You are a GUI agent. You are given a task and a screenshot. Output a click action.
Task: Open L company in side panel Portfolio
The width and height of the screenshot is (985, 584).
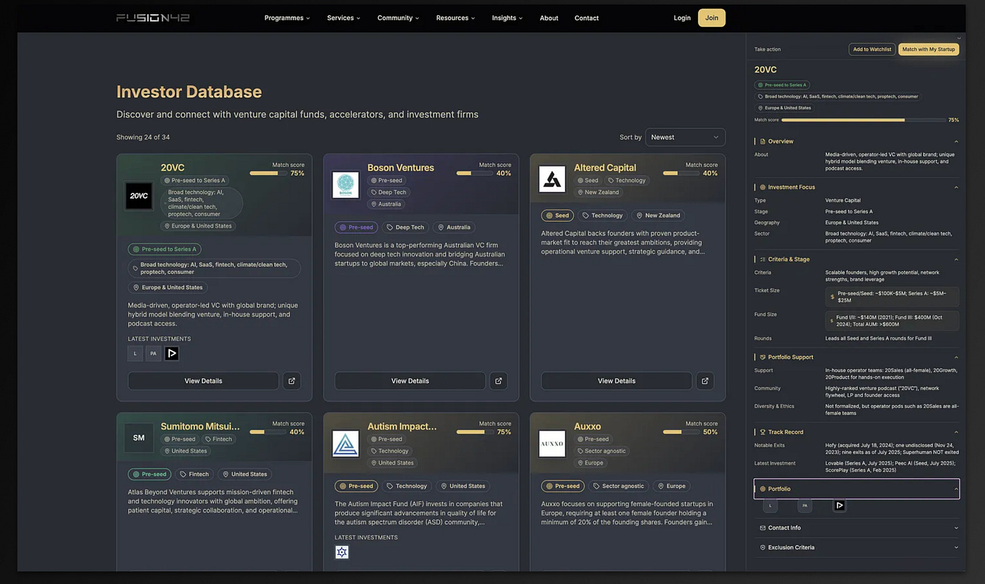[x=770, y=506]
